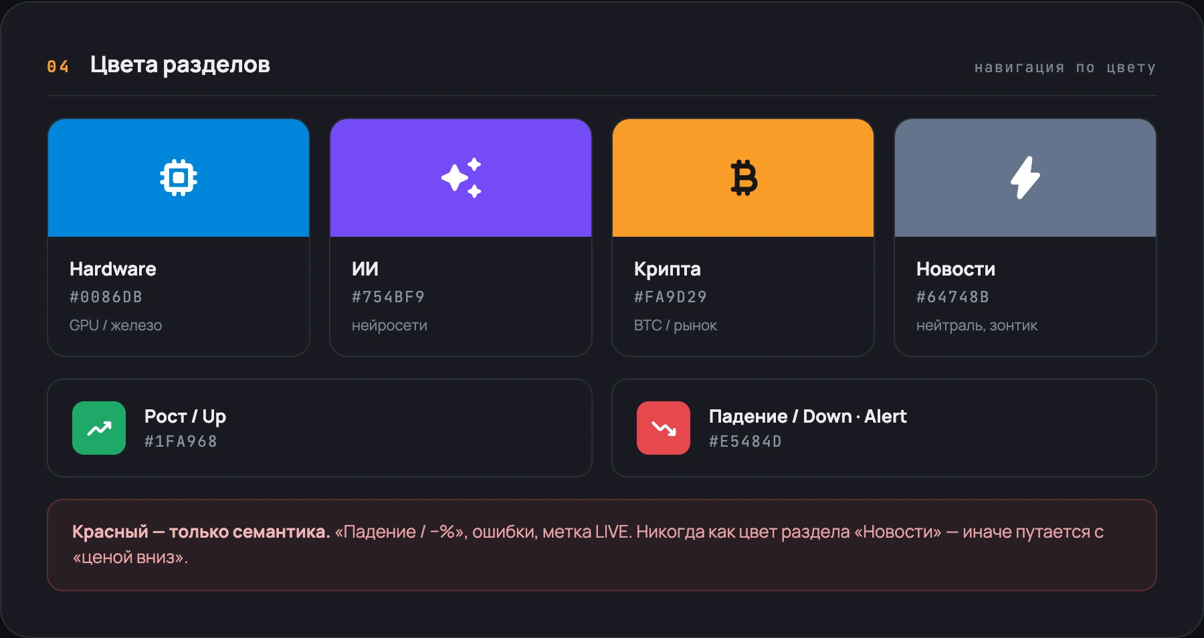Select the orange Крипта color swatch
This screenshot has height=638, width=1204.
[x=743, y=178]
